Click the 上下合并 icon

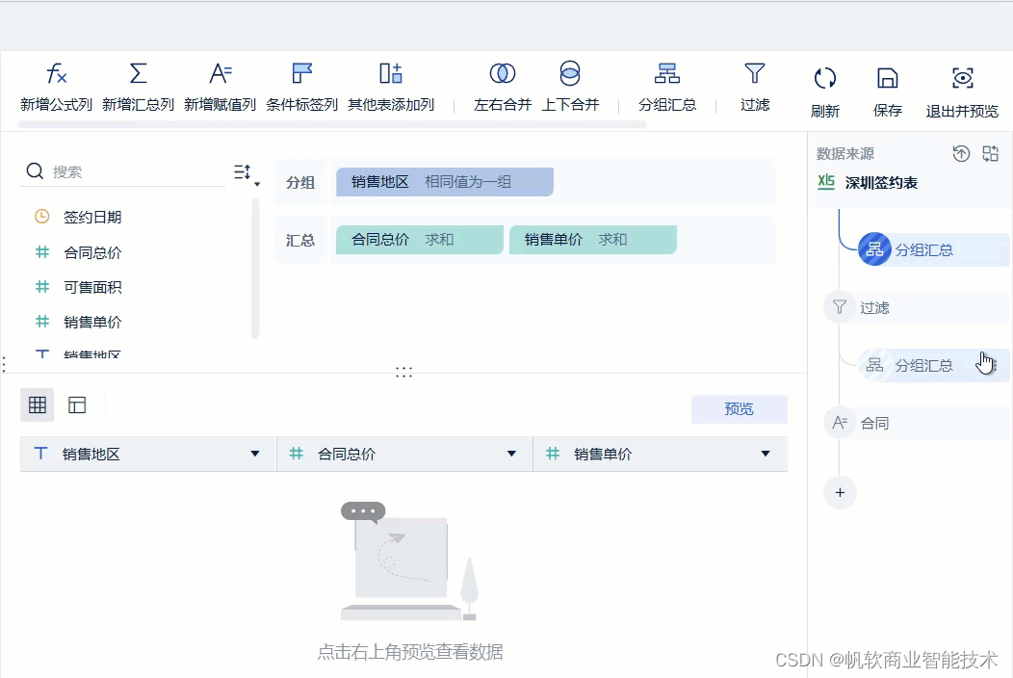[570, 72]
